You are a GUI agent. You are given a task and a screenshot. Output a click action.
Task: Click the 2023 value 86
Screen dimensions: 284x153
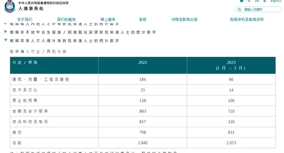pyautogui.click(x=231, y=79)
